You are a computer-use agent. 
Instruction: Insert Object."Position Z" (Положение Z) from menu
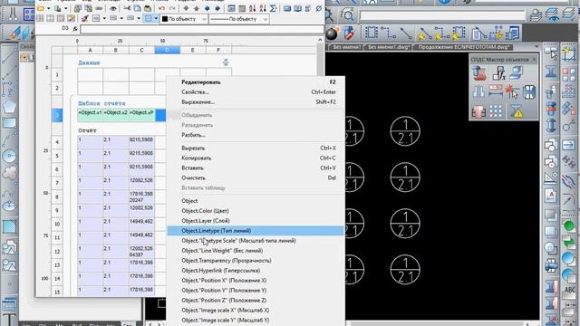(256, 301)
